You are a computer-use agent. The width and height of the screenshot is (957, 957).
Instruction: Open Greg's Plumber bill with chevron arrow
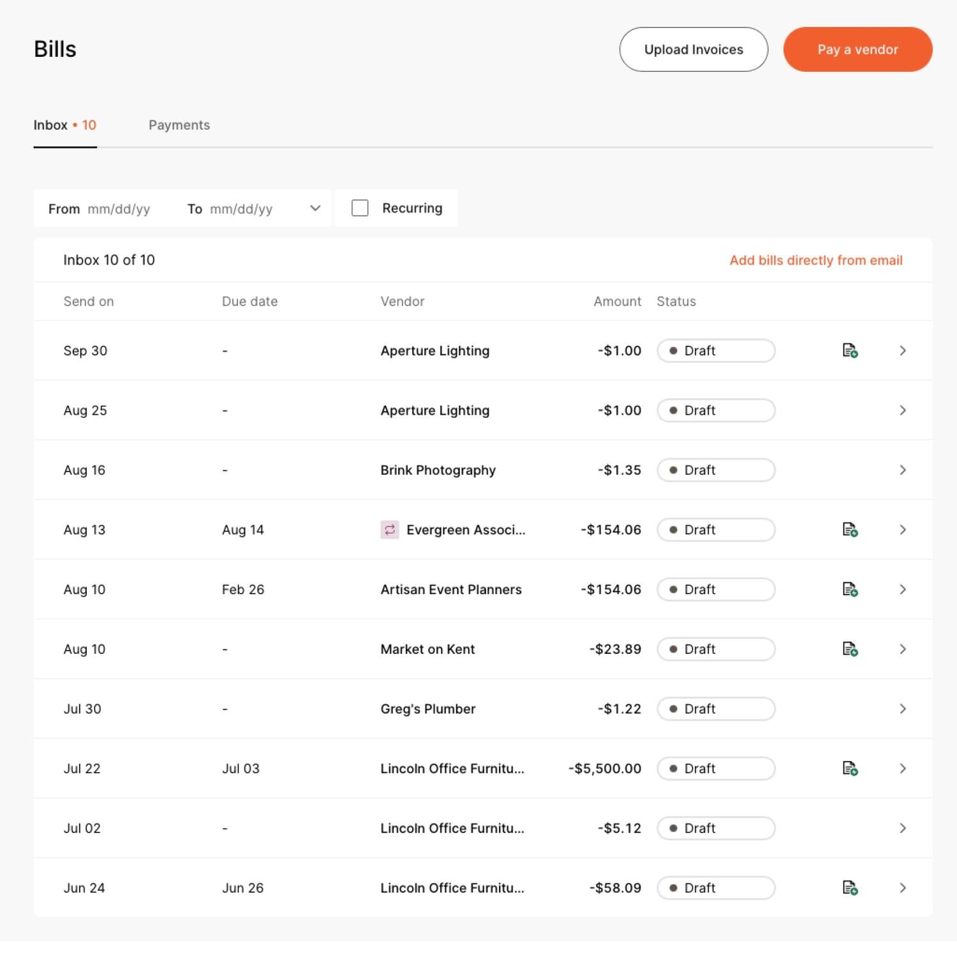[x=902, y=709]
